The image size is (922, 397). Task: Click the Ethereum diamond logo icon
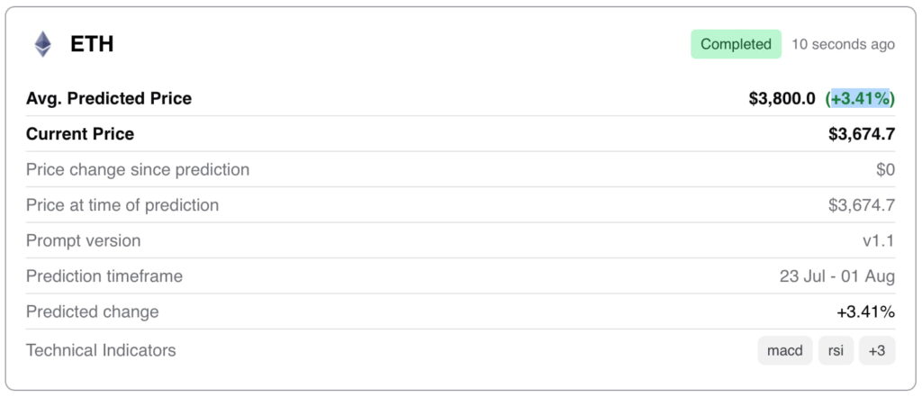[x=43, y=44]
